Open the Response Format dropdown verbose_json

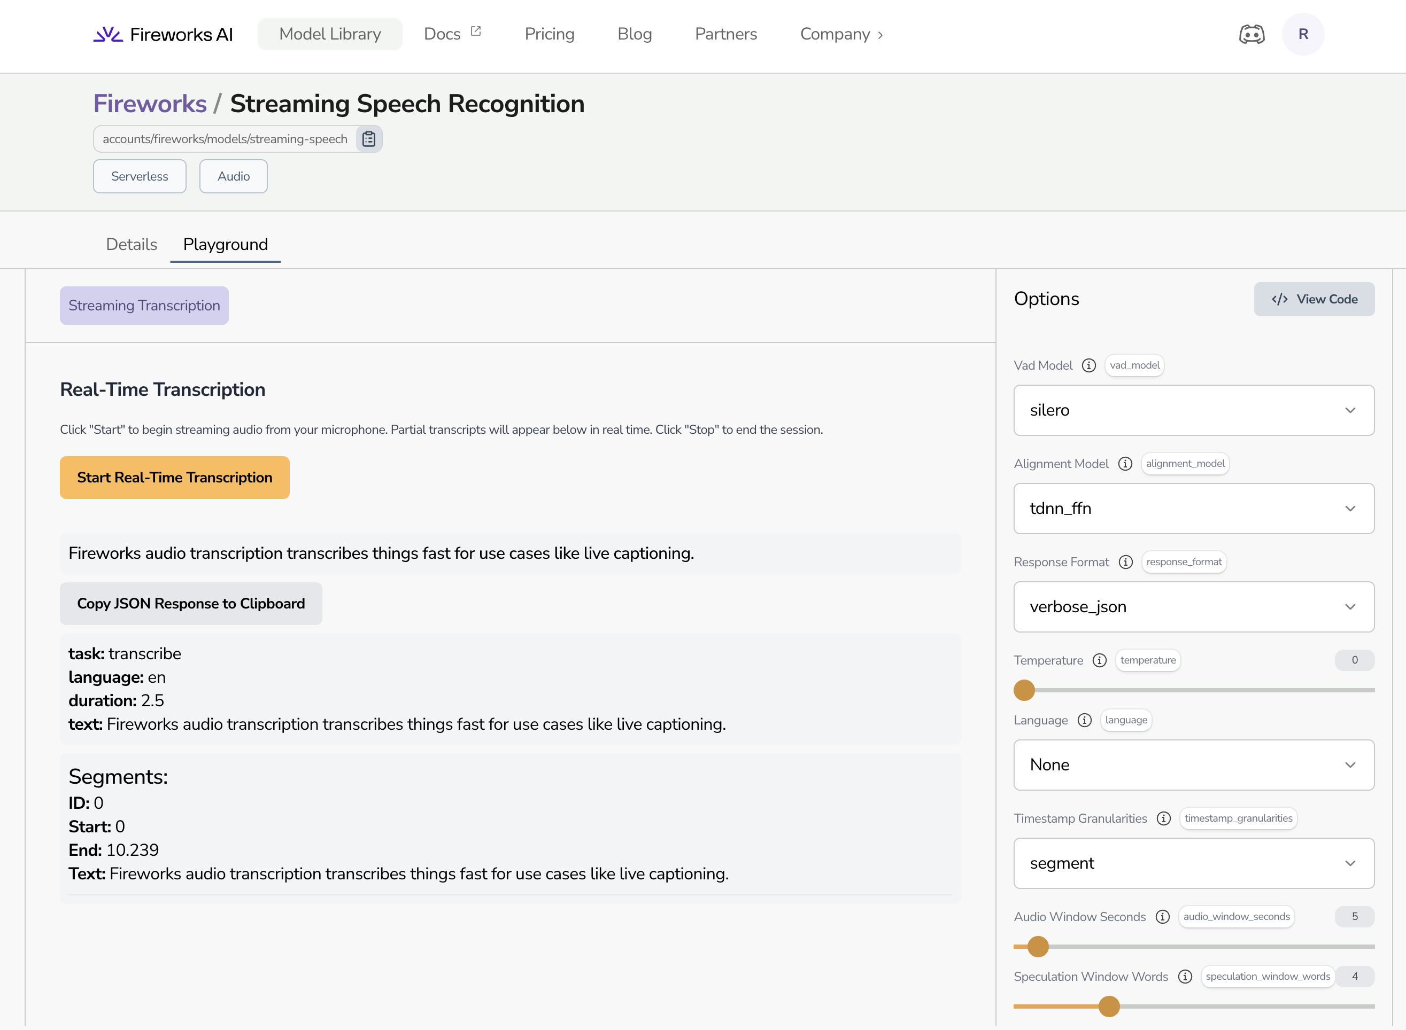[x=1194, y=607]
